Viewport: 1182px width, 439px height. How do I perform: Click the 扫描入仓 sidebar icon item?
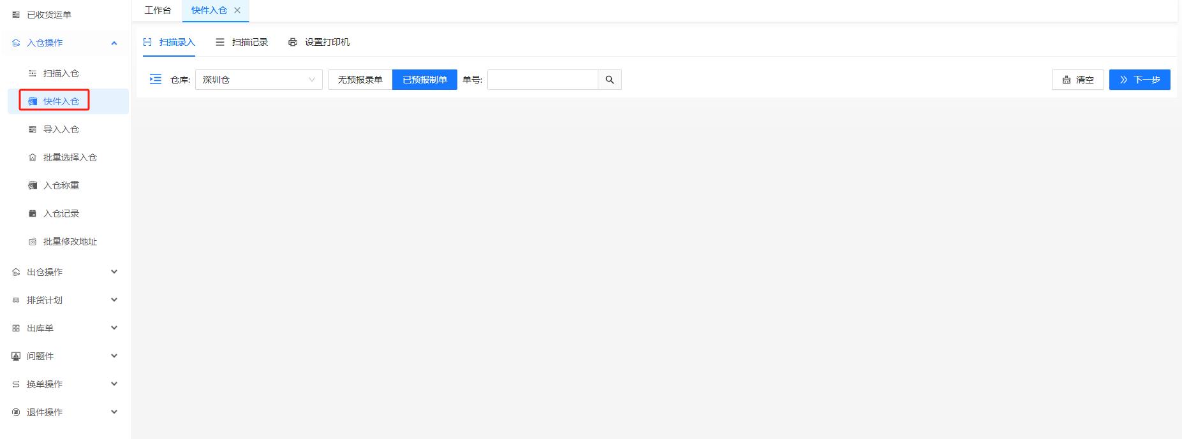tap(33, 73)
